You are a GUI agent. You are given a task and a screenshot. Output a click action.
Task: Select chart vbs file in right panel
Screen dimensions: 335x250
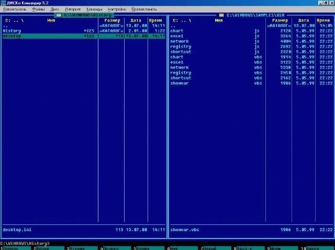point(252,57)
